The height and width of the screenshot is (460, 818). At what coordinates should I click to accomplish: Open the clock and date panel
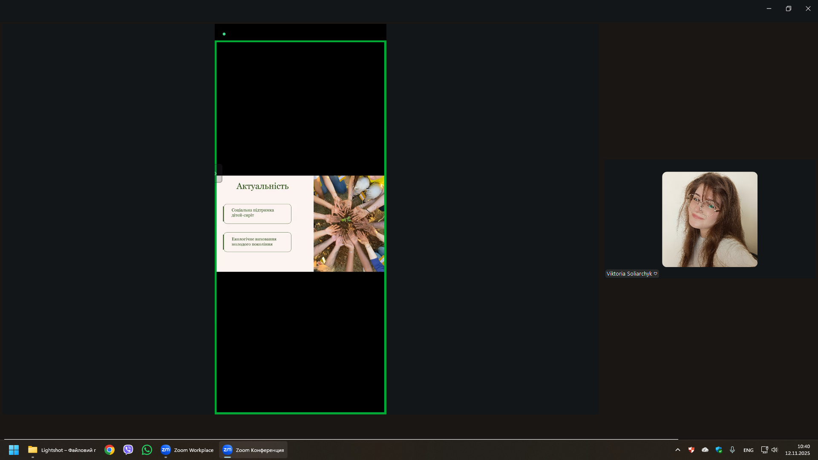point(797,450)
